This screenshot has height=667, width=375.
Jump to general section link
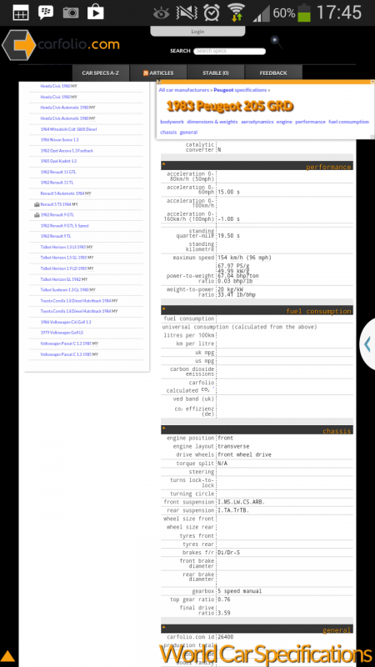[x=189, y=133]
